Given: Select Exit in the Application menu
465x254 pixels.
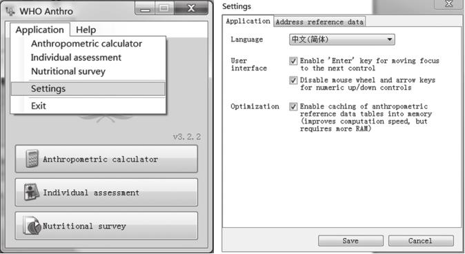Looking at the screenshot, I should (88, 106).
